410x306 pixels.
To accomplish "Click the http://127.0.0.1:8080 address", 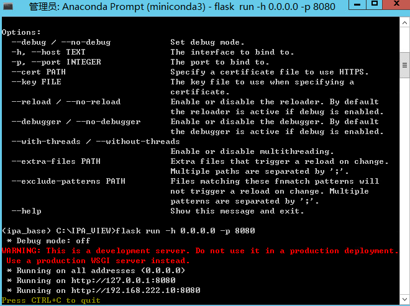I will pos(123,281).
